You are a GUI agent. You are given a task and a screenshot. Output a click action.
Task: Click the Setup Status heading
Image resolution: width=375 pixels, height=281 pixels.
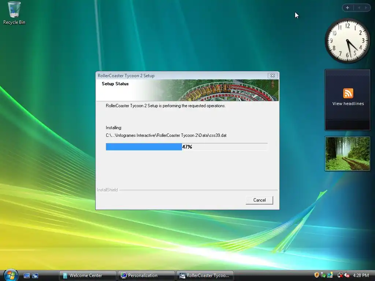115,84
